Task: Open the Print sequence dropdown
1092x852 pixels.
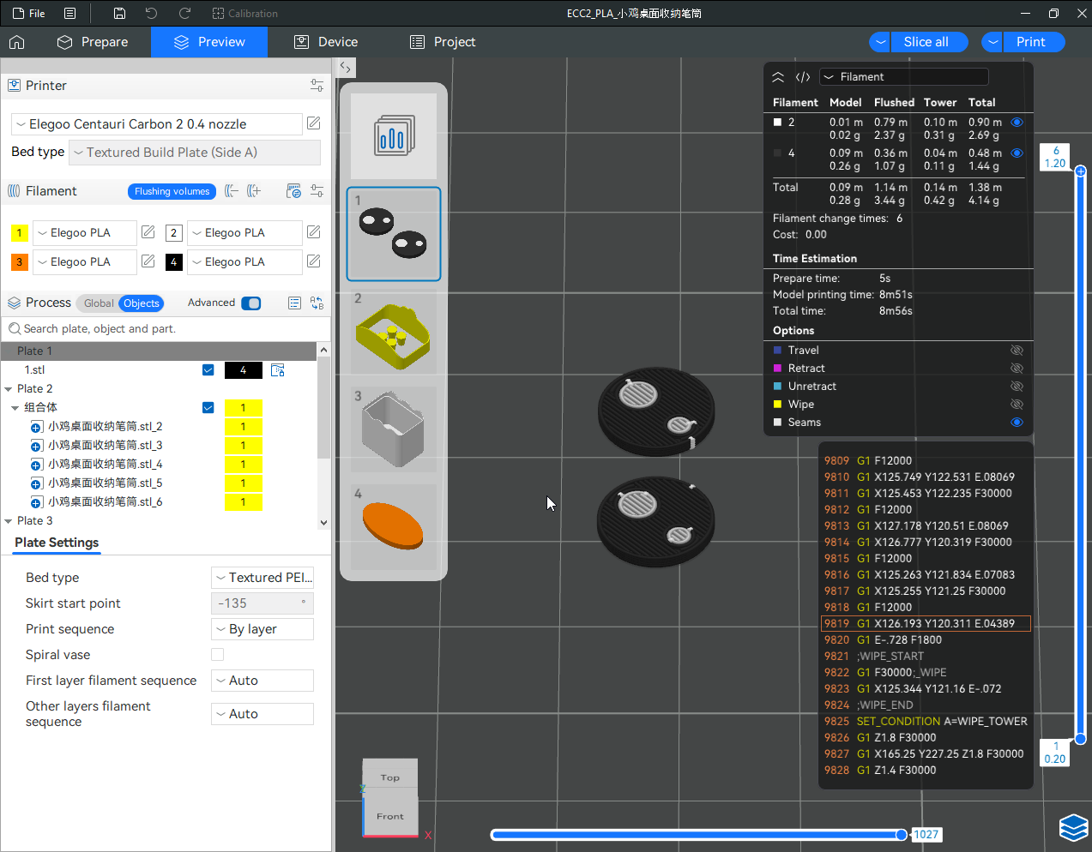Action: coord(262,629)
